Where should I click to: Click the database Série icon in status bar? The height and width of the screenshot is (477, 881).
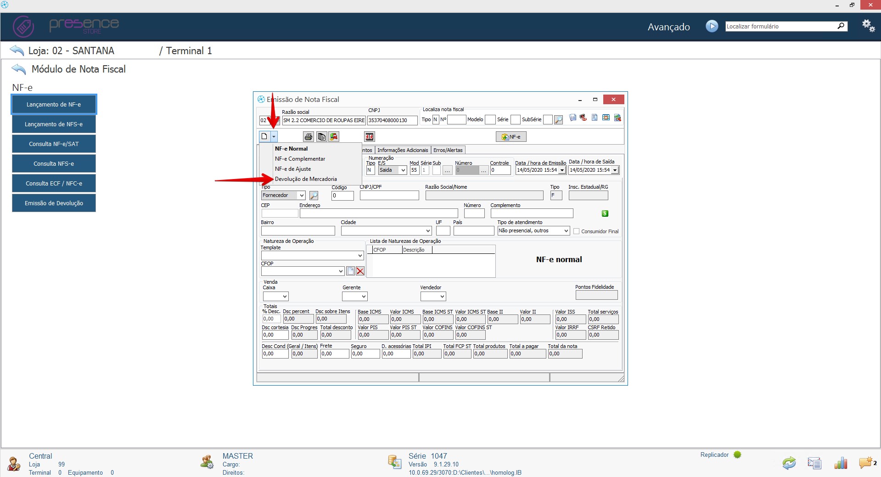[394, 462]
